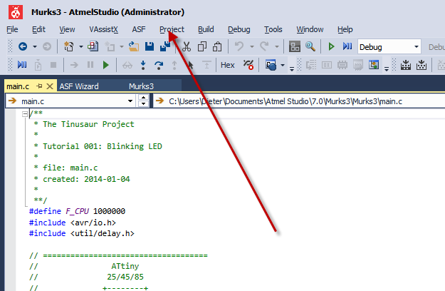Click the New Project icon
The image size is (445, 291).
(x=68, y=46)
